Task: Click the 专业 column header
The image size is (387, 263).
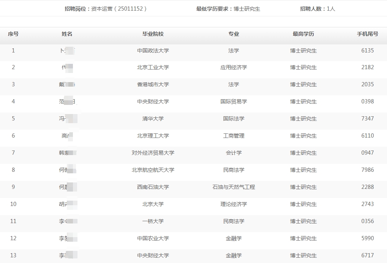Action: [x=234, y=34]
